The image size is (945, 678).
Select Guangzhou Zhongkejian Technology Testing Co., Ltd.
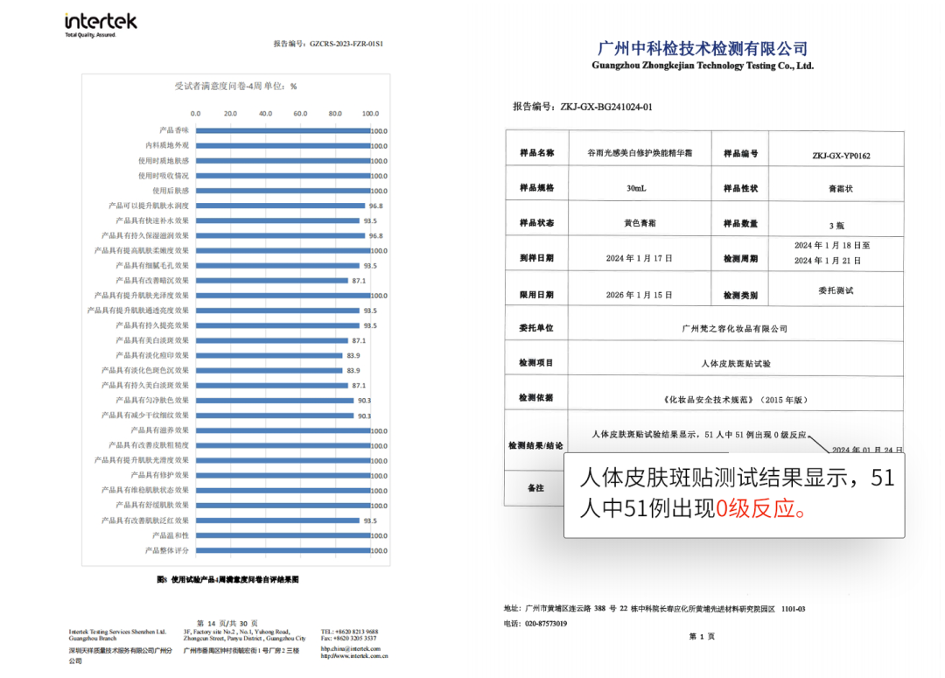point(703,66)
